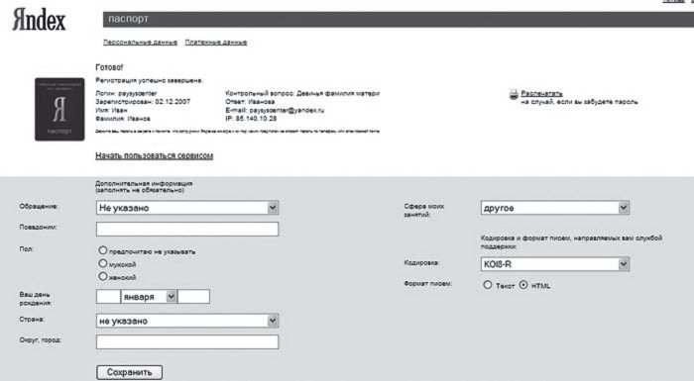Open the Персональные данные tab
The image size is (694, 381).
click(141, 42)
